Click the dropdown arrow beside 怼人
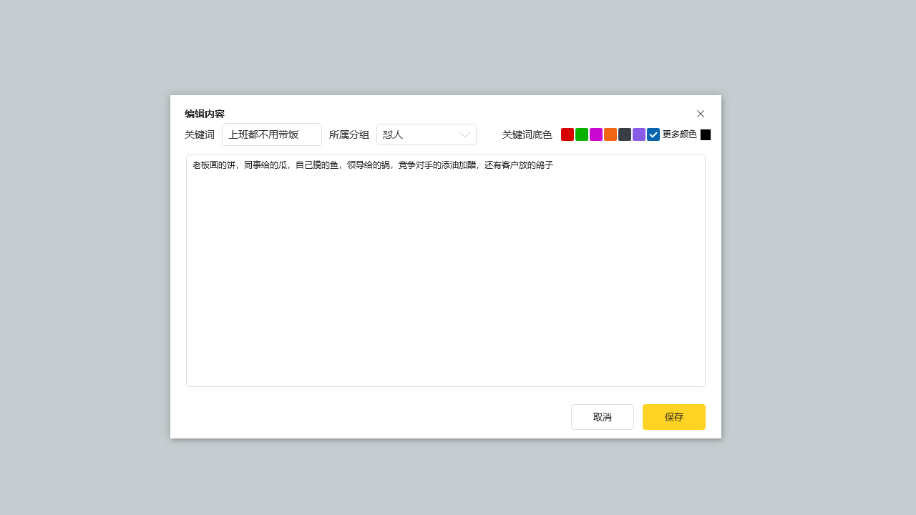This screenshot has height=515, width=916. click(x=464, y=134)
